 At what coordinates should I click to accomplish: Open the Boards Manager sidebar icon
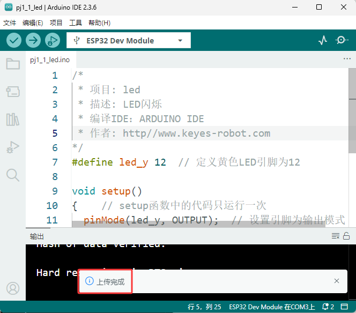coord(13,92)
